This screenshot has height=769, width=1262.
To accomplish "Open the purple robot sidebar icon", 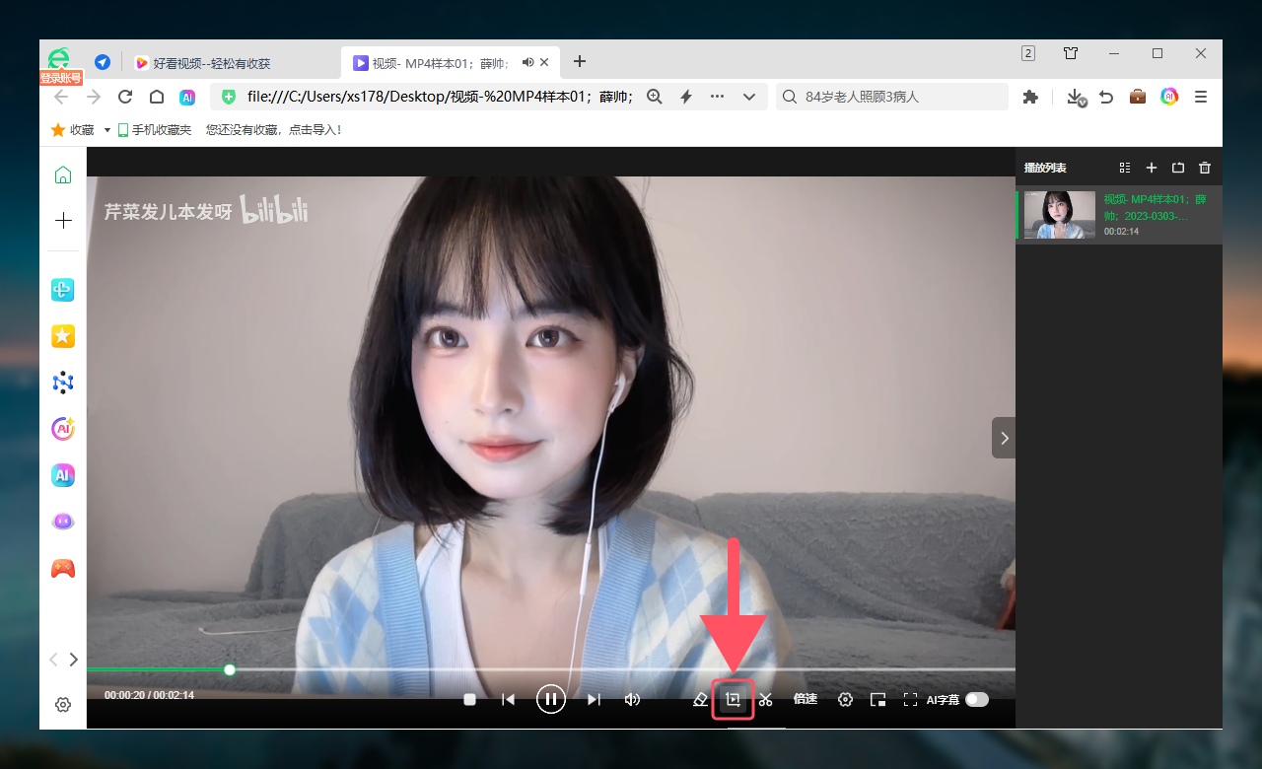I will [63, 522].
